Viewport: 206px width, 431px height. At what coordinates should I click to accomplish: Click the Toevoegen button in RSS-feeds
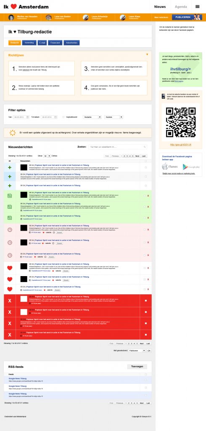(137, 367)
